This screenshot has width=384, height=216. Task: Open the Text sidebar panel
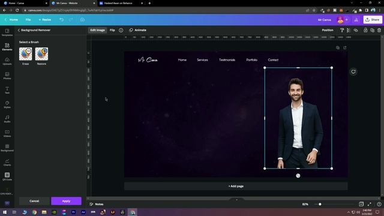[7, 90]
